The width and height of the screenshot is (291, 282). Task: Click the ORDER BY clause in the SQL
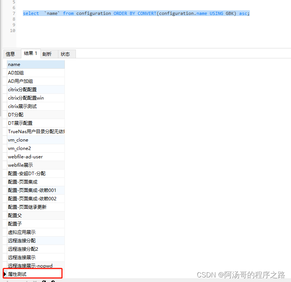coord(124,13)
